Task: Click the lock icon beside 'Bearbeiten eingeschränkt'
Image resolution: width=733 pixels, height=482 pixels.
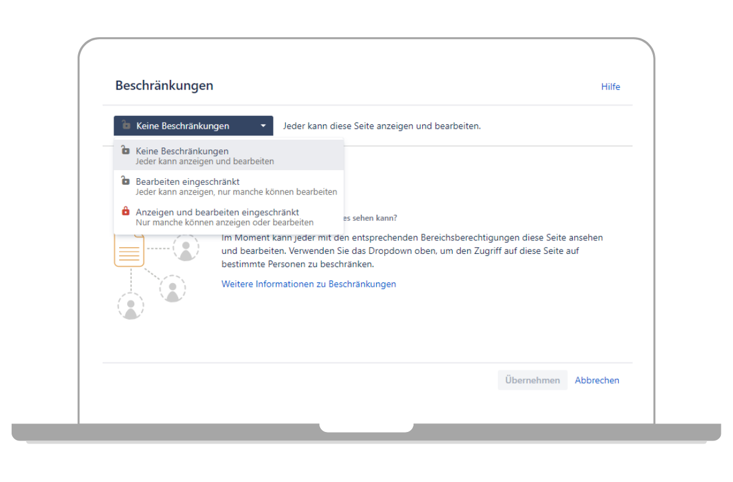Action: pos(125,181)
